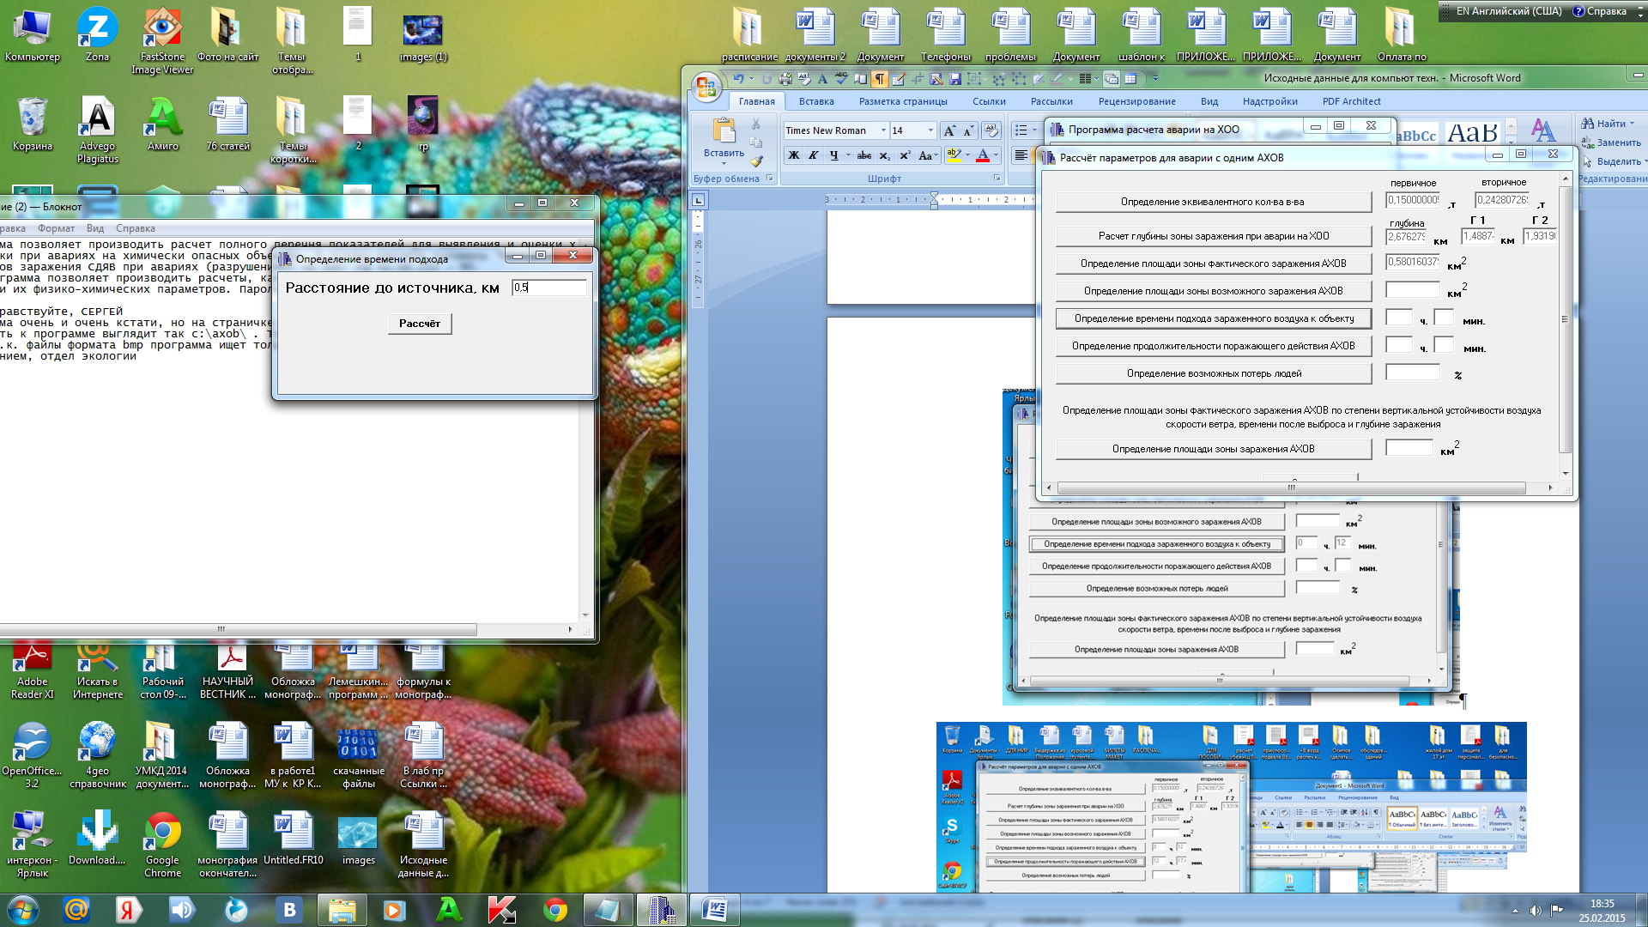Click the Undo arrow in quick access toolbar
The image size is (1648, 927).
738,79
